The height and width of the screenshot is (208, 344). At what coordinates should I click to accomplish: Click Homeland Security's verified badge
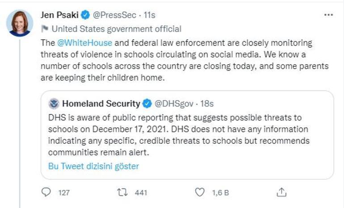147,104
